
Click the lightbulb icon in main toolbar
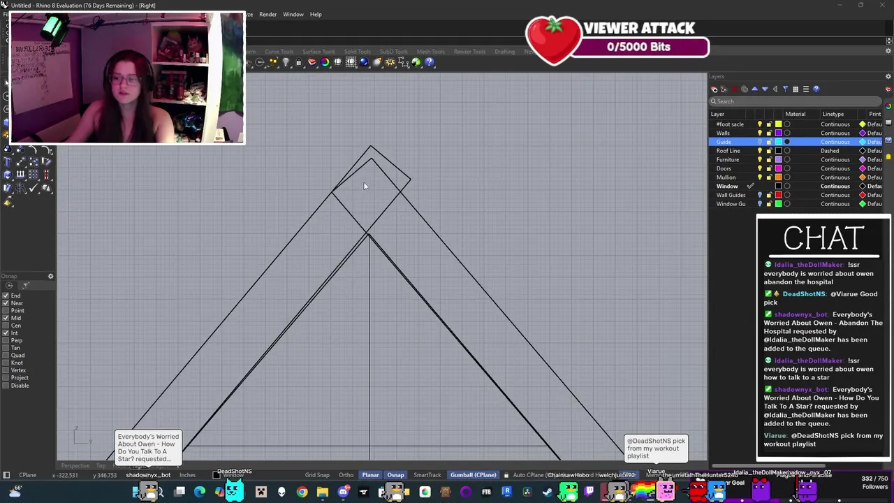pos(286,62)
